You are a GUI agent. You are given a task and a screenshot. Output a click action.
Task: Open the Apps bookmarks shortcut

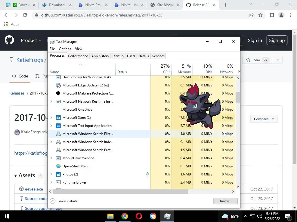[11, 24]
